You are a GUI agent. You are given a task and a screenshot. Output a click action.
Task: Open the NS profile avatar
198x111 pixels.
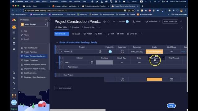pos(14,102)
